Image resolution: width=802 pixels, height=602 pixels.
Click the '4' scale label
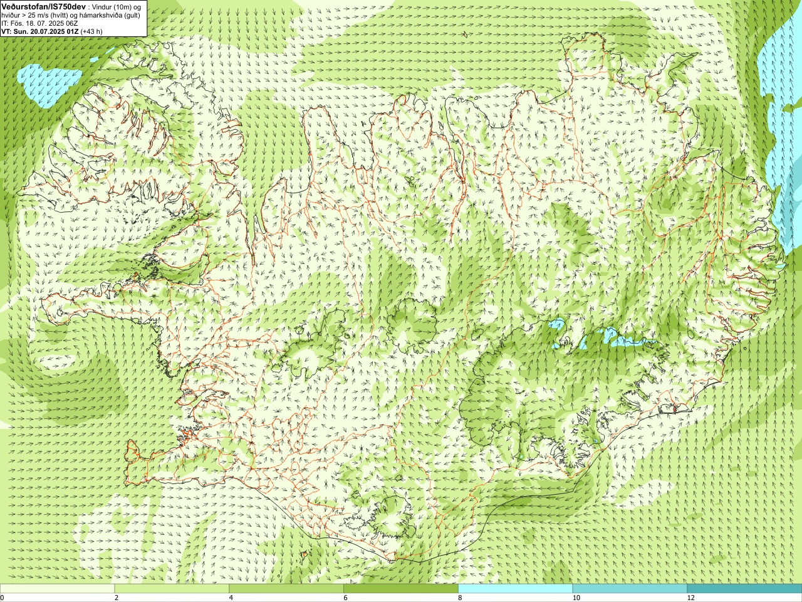[231, 598]
